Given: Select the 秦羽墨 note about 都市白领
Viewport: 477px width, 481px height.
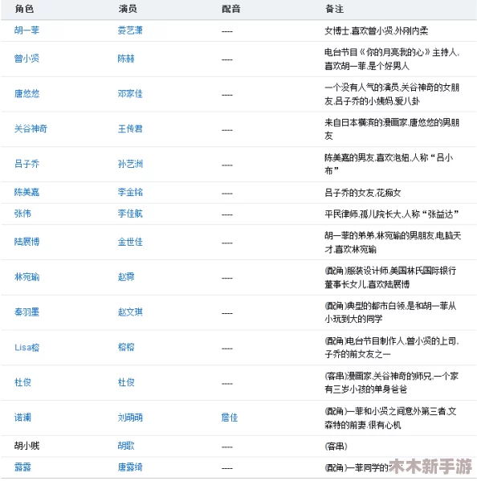Looking at the screenshot, I should [x=390, y=312].
